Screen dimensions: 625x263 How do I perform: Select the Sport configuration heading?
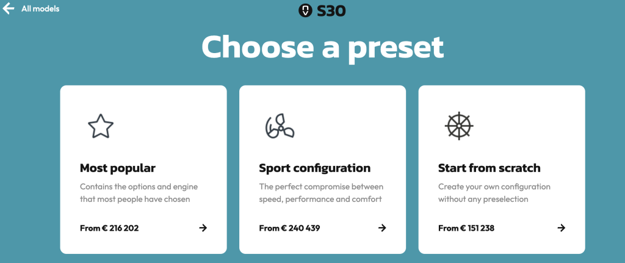coord(315,168)
